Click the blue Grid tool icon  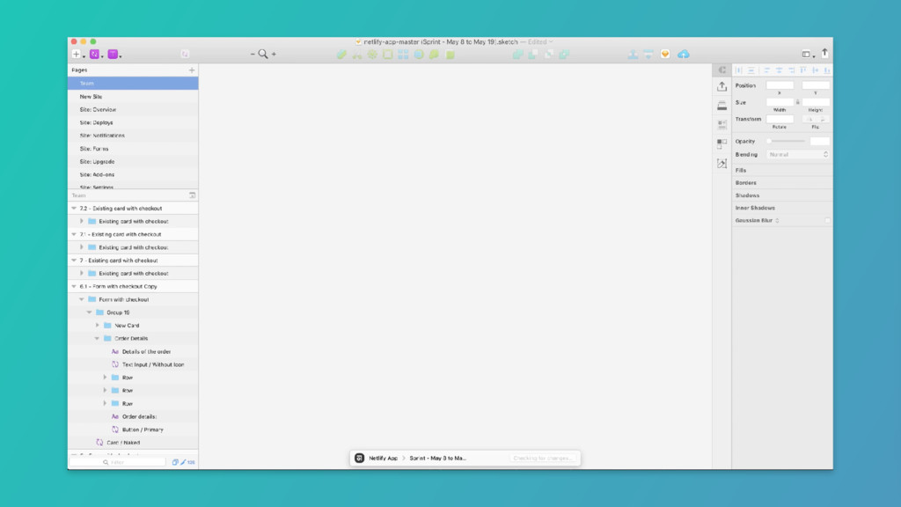coord(403,54)
